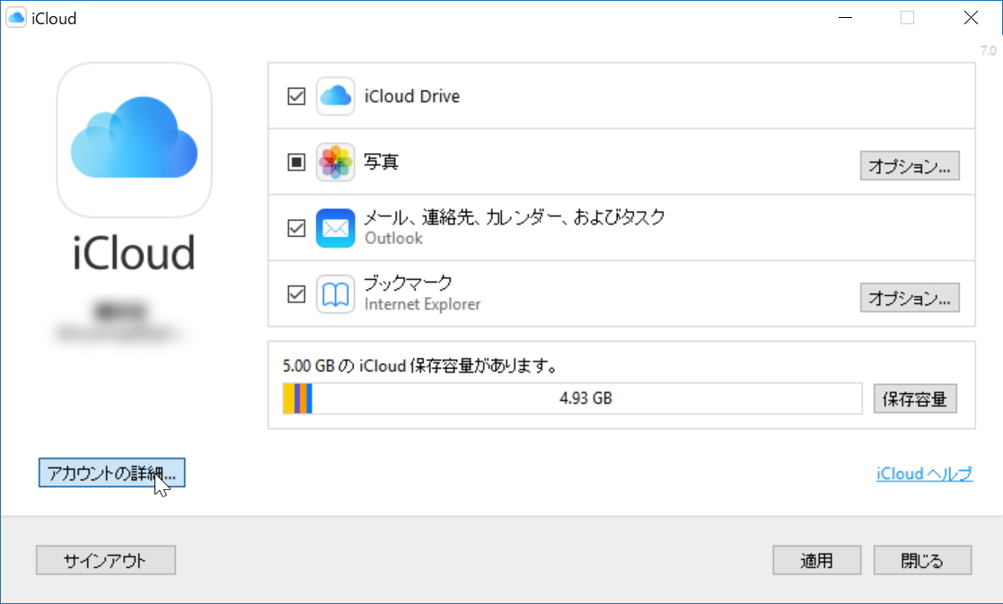
Task: Open 写真 options with オプション button
Action: (x=910, y=165)
